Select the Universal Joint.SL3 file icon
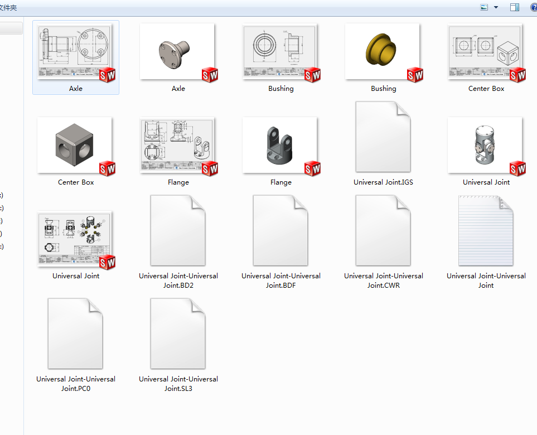The width and height of the screenshot is (537, 435). (x=178, y=333)
